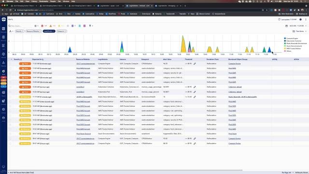The width and height of the screenshot is (309, 174).
Task: Open the Compute Engine monitored object group link
Action: (235, 64)
